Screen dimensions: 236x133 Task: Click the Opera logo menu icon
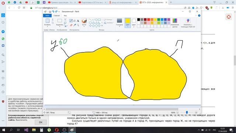(x=3, y=3)
